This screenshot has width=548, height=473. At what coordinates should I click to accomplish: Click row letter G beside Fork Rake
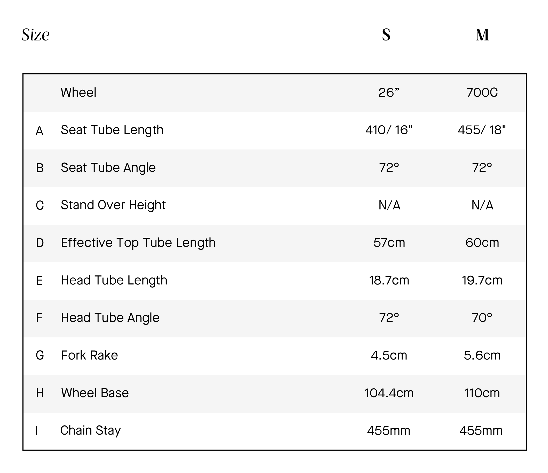40,355
